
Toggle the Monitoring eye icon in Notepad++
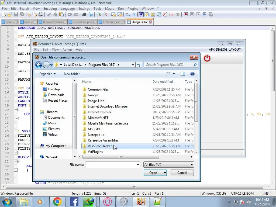178,15
